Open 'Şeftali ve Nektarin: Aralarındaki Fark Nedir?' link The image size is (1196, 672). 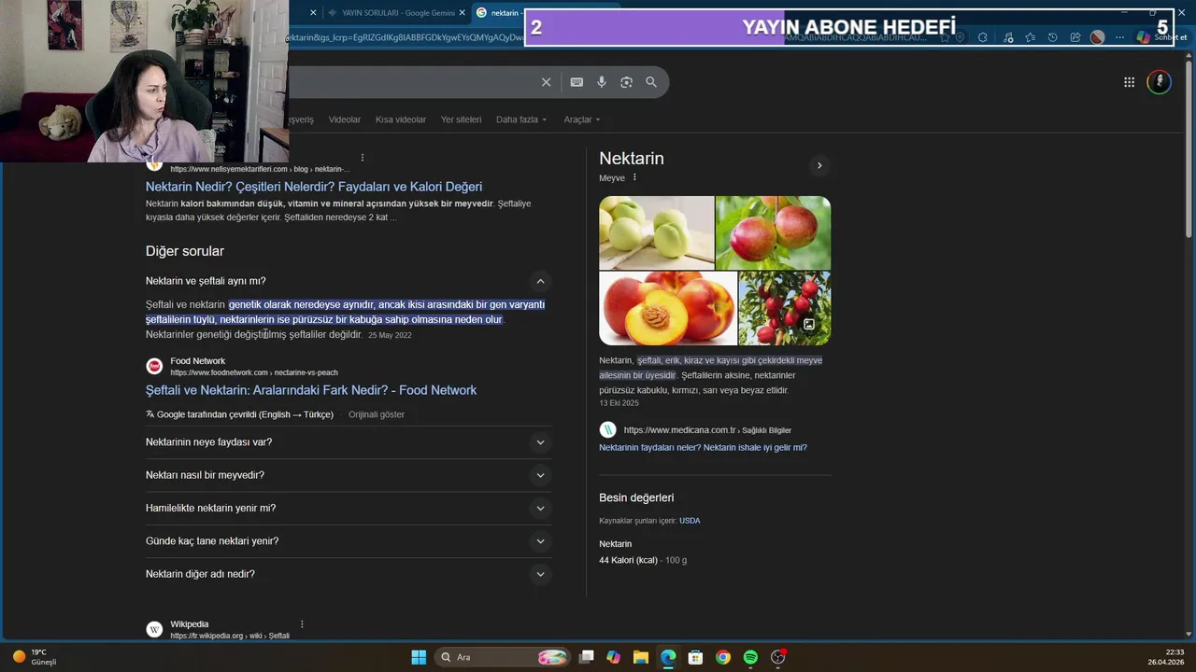coord(311,390)
